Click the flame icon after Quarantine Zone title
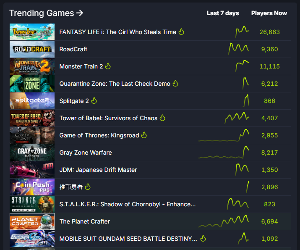The image size is (300, 250). coord(175,84)
